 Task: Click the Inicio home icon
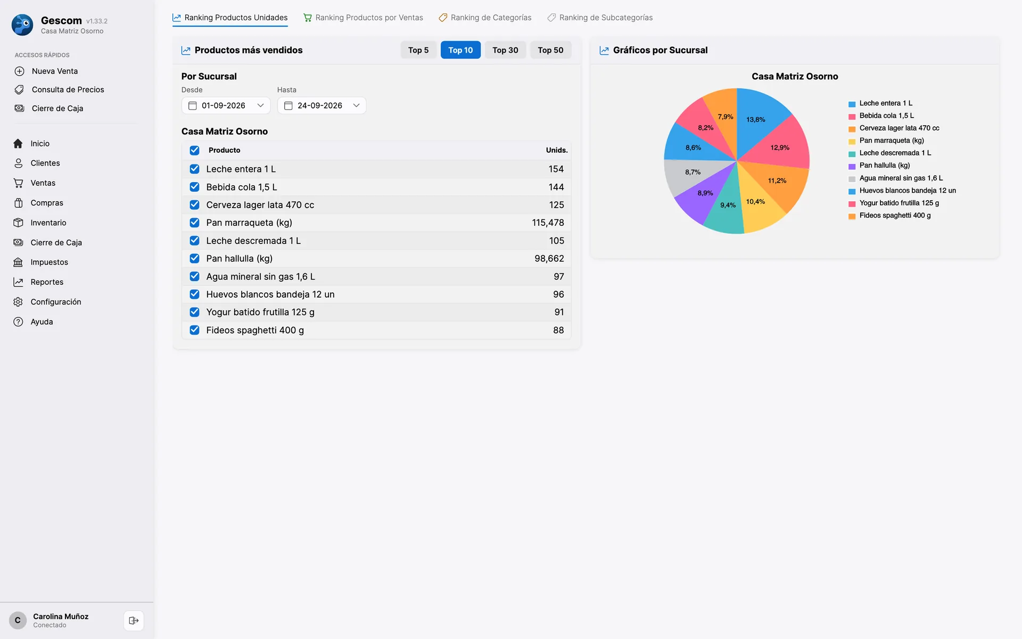point(18,144)
